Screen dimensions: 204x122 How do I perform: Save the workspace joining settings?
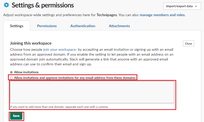[16, 116]
